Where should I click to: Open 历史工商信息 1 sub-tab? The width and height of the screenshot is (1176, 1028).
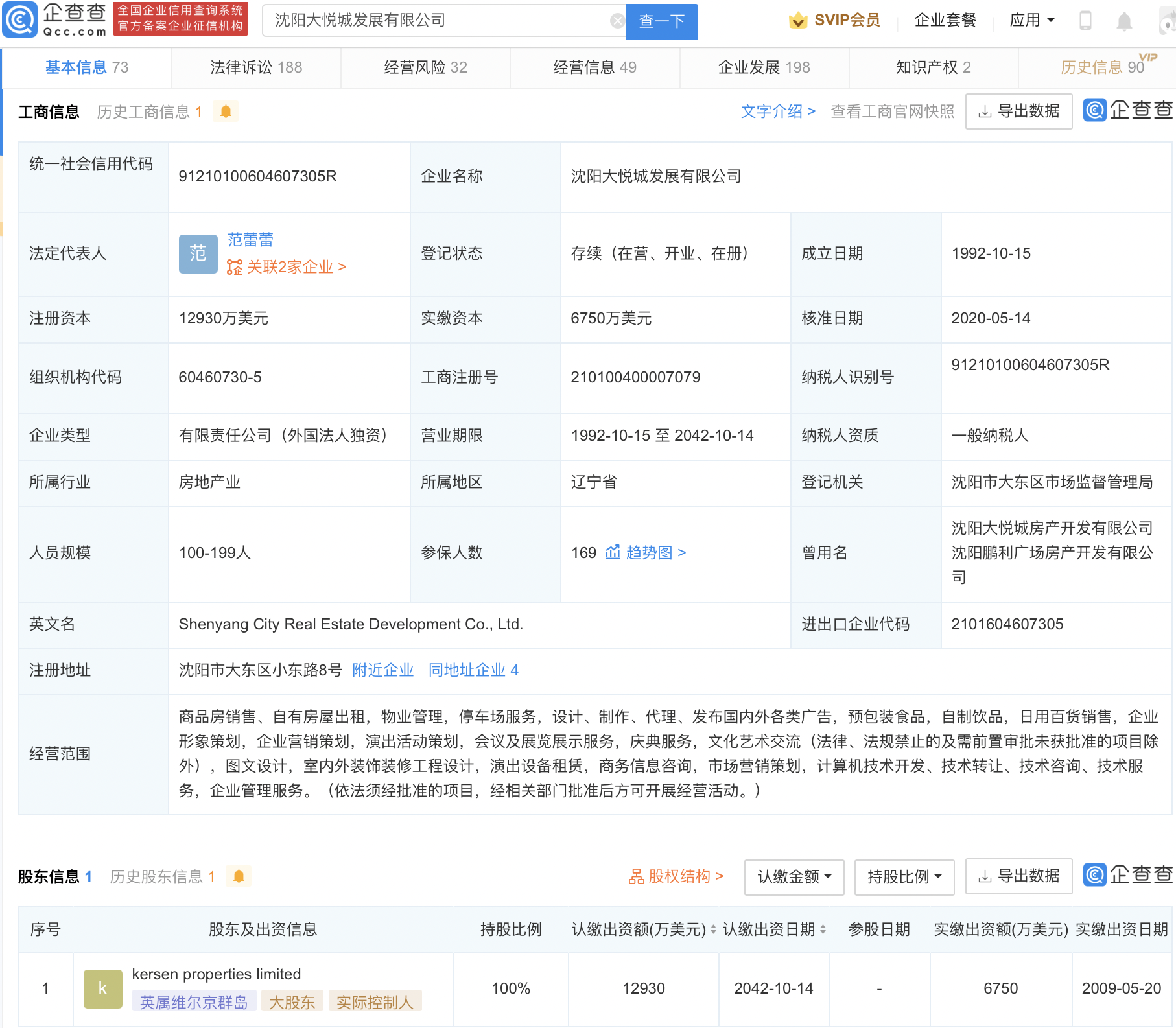click(x=150, y=112)
